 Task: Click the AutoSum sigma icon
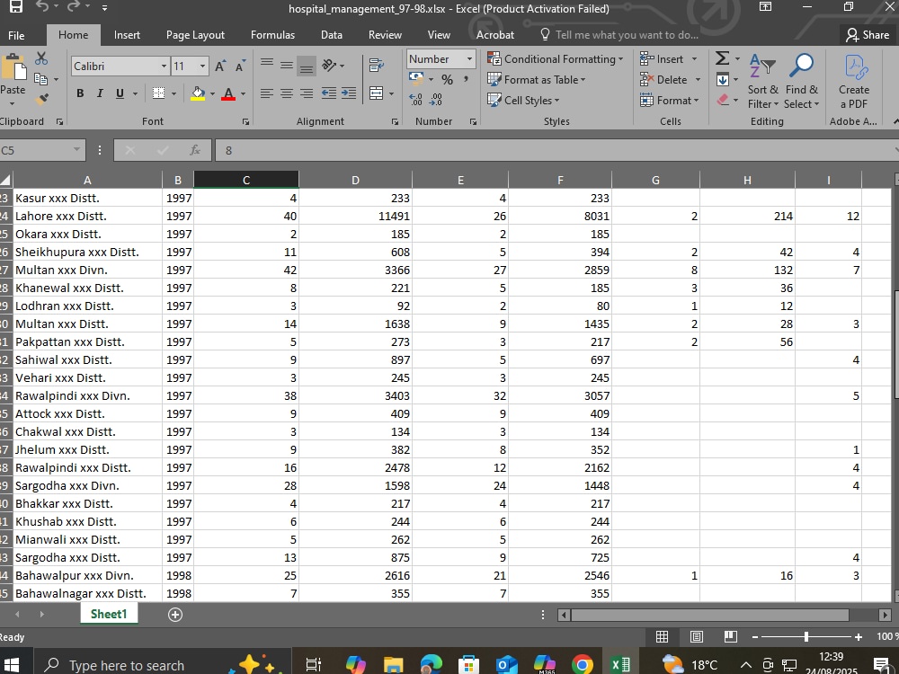pyautogui.click(x=723, y=58)
